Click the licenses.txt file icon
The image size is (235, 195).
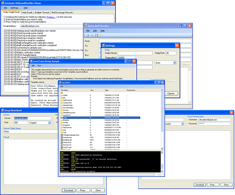point(62,145)
